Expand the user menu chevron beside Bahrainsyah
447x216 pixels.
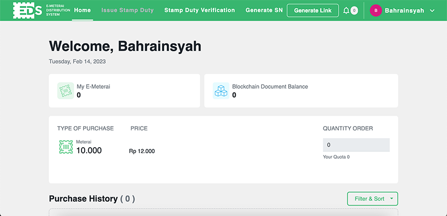coord(432,11)
